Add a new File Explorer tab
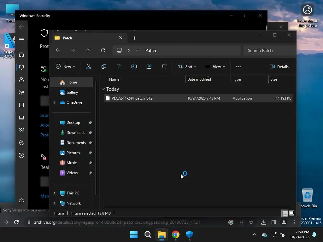 coord(134,38)
